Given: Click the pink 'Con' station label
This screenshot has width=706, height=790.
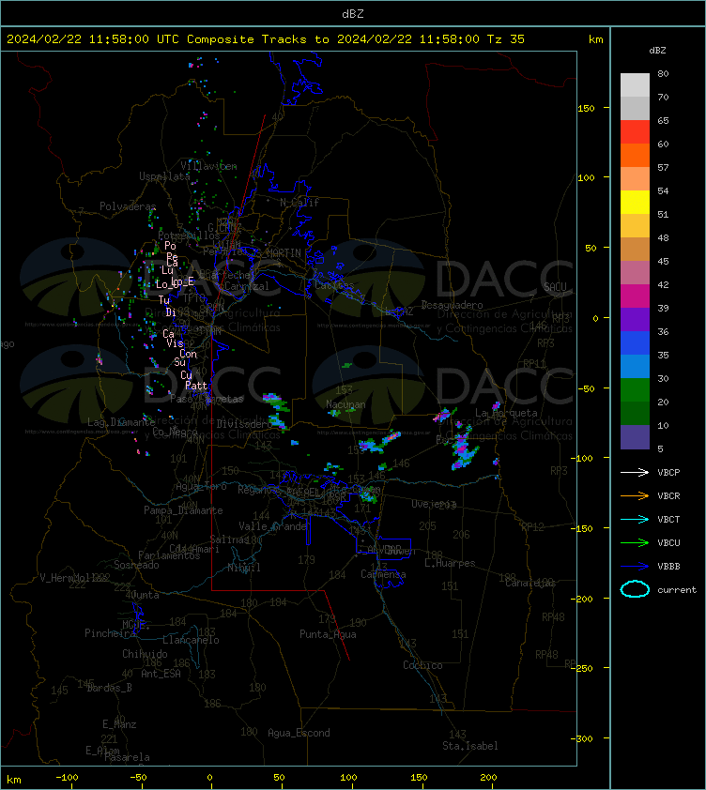Looking at the screenshot, I should (x=188, y=354).
